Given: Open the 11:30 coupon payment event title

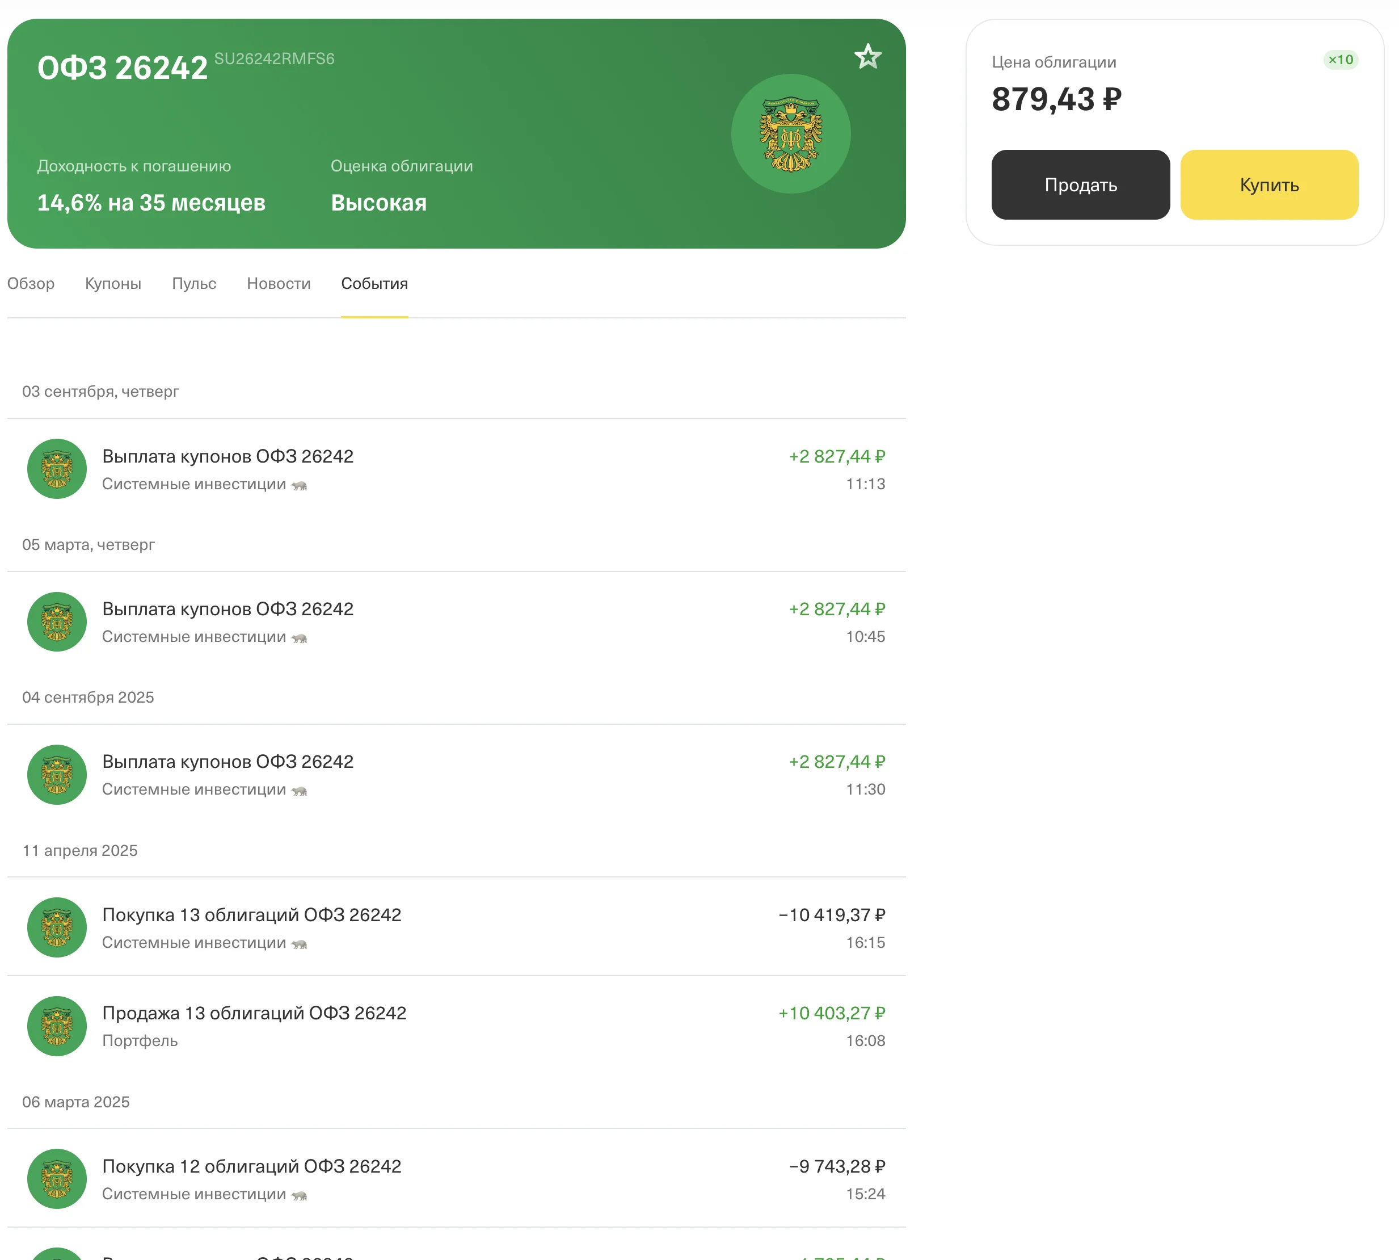Looking at the screenshot, I should point(227,762).
